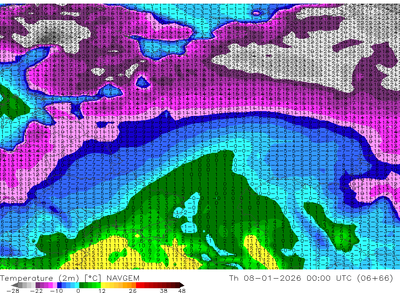Image resolution: width=400 pixels, height=293 pixels.
Task: Click the "12" scale label under colorbar
Action: pyautogui.click(x=102, y=291)
